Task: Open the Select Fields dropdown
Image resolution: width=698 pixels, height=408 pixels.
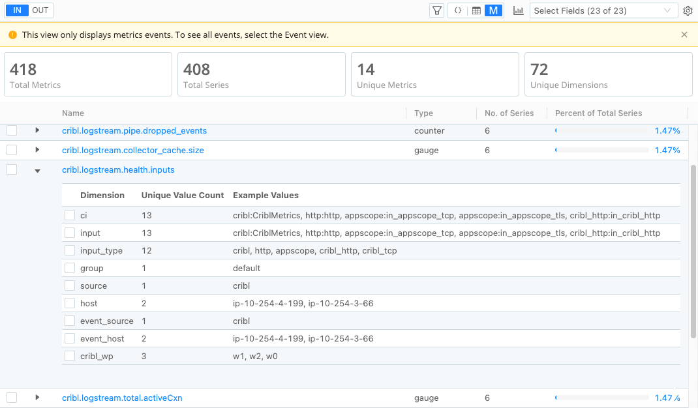Action: click(603, 10)
